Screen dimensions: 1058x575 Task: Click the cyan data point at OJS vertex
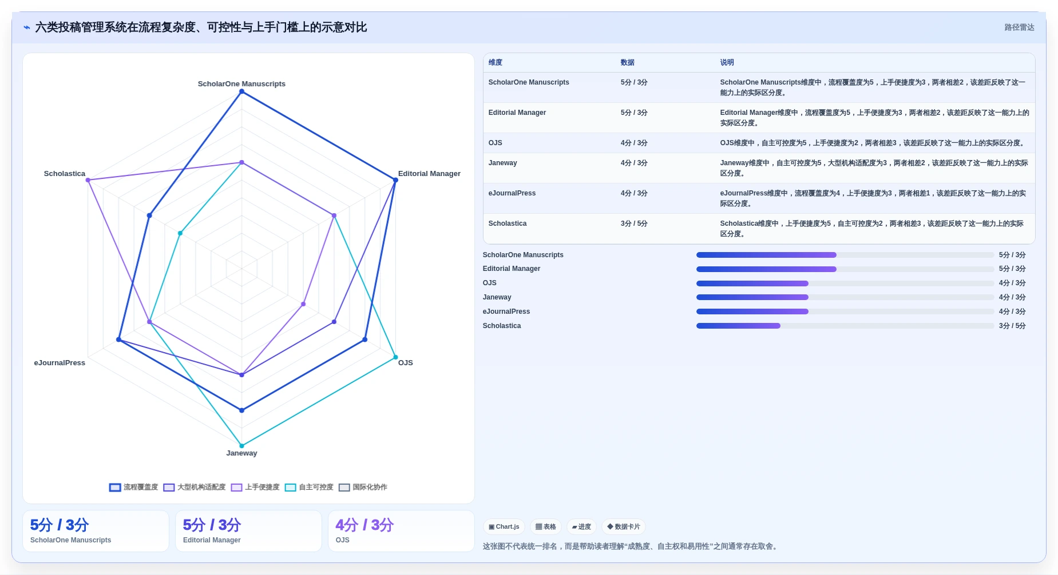click(395, 357)
